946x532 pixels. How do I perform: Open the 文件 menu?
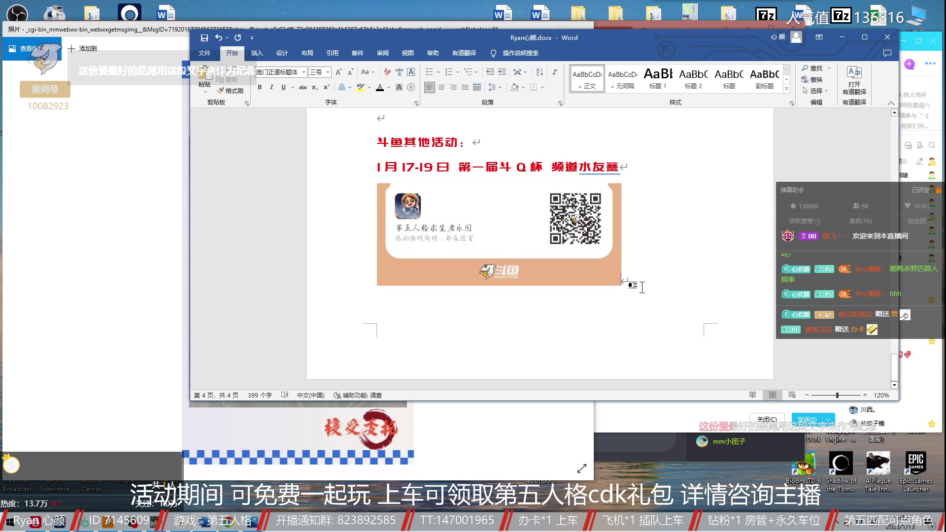(204, 53)
